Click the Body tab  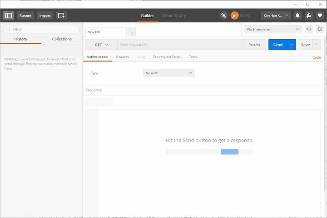point(141,57)
